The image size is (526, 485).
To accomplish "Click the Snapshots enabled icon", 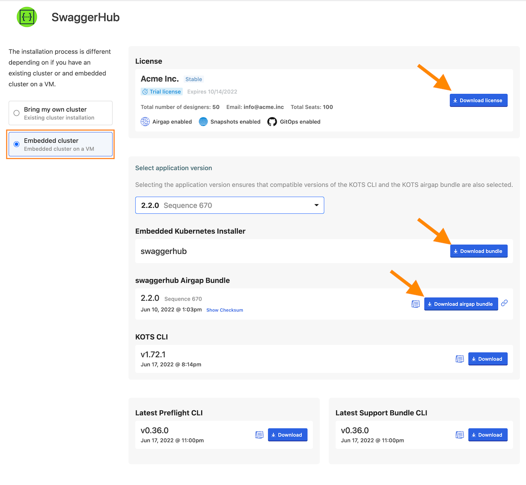I will click(203, 122).
